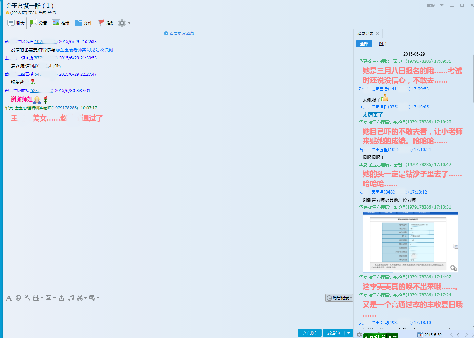Click the send image icon
The image size is (474, 338).
pos(49,298)
